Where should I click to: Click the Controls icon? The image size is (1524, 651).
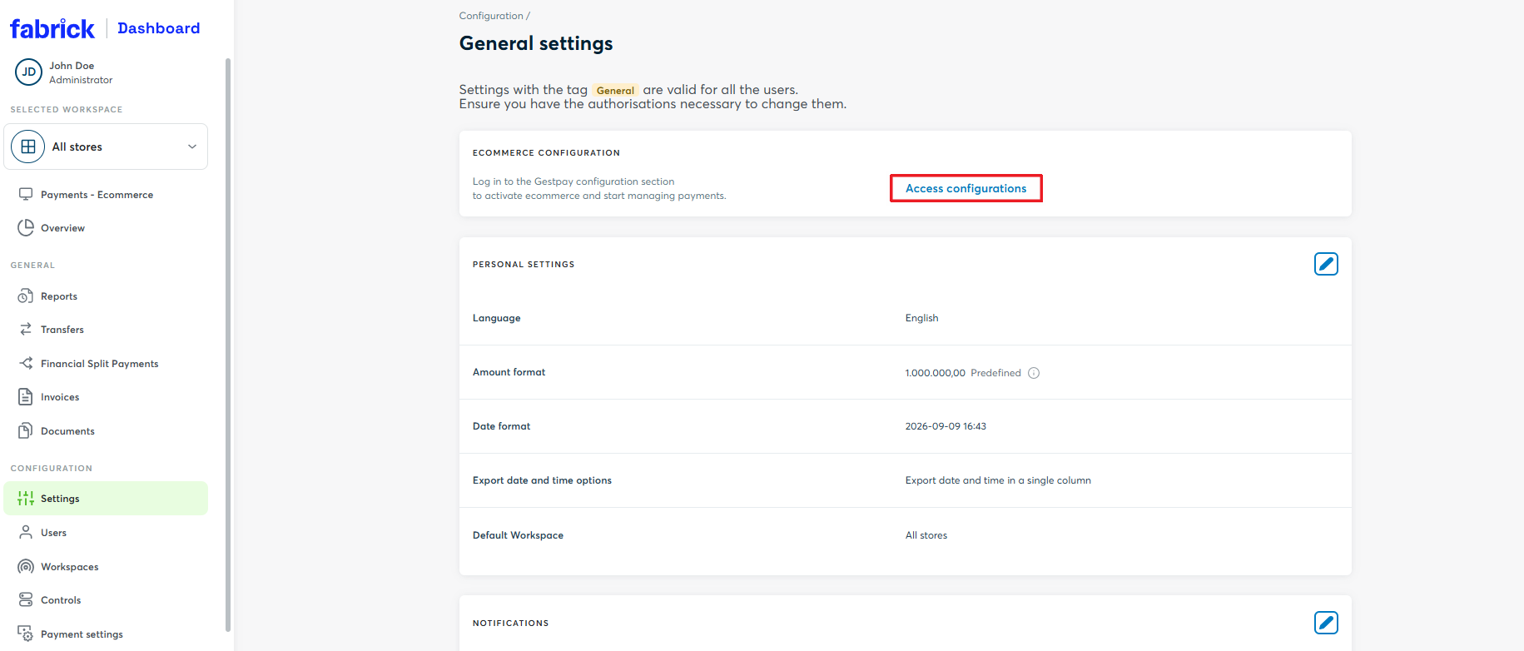point(26,600)
